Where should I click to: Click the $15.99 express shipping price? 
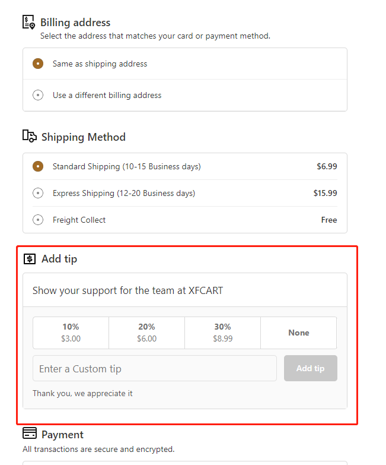point(326,193)
